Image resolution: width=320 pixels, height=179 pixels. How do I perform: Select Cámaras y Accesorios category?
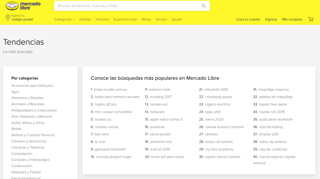[x=29, y=141]
